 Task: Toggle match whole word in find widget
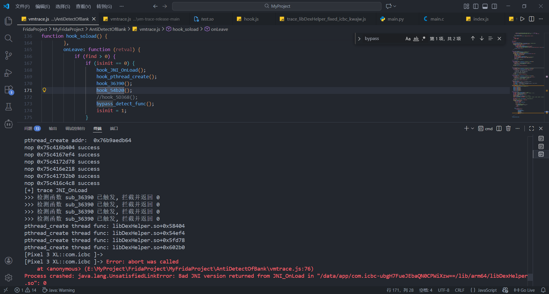[416, 39]
